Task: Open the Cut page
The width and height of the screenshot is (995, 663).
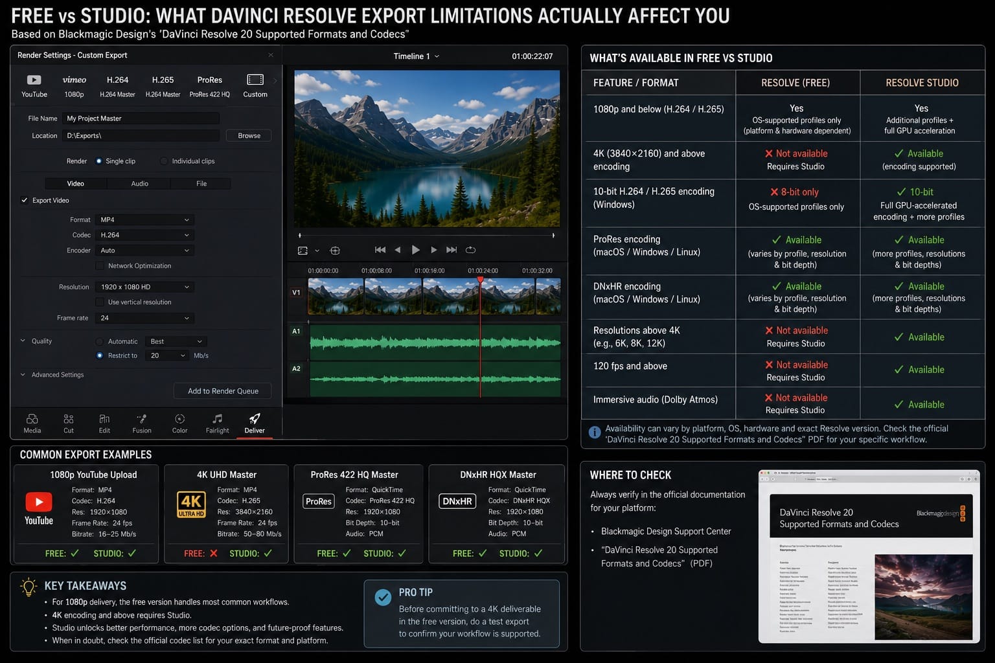Action: 69,423
